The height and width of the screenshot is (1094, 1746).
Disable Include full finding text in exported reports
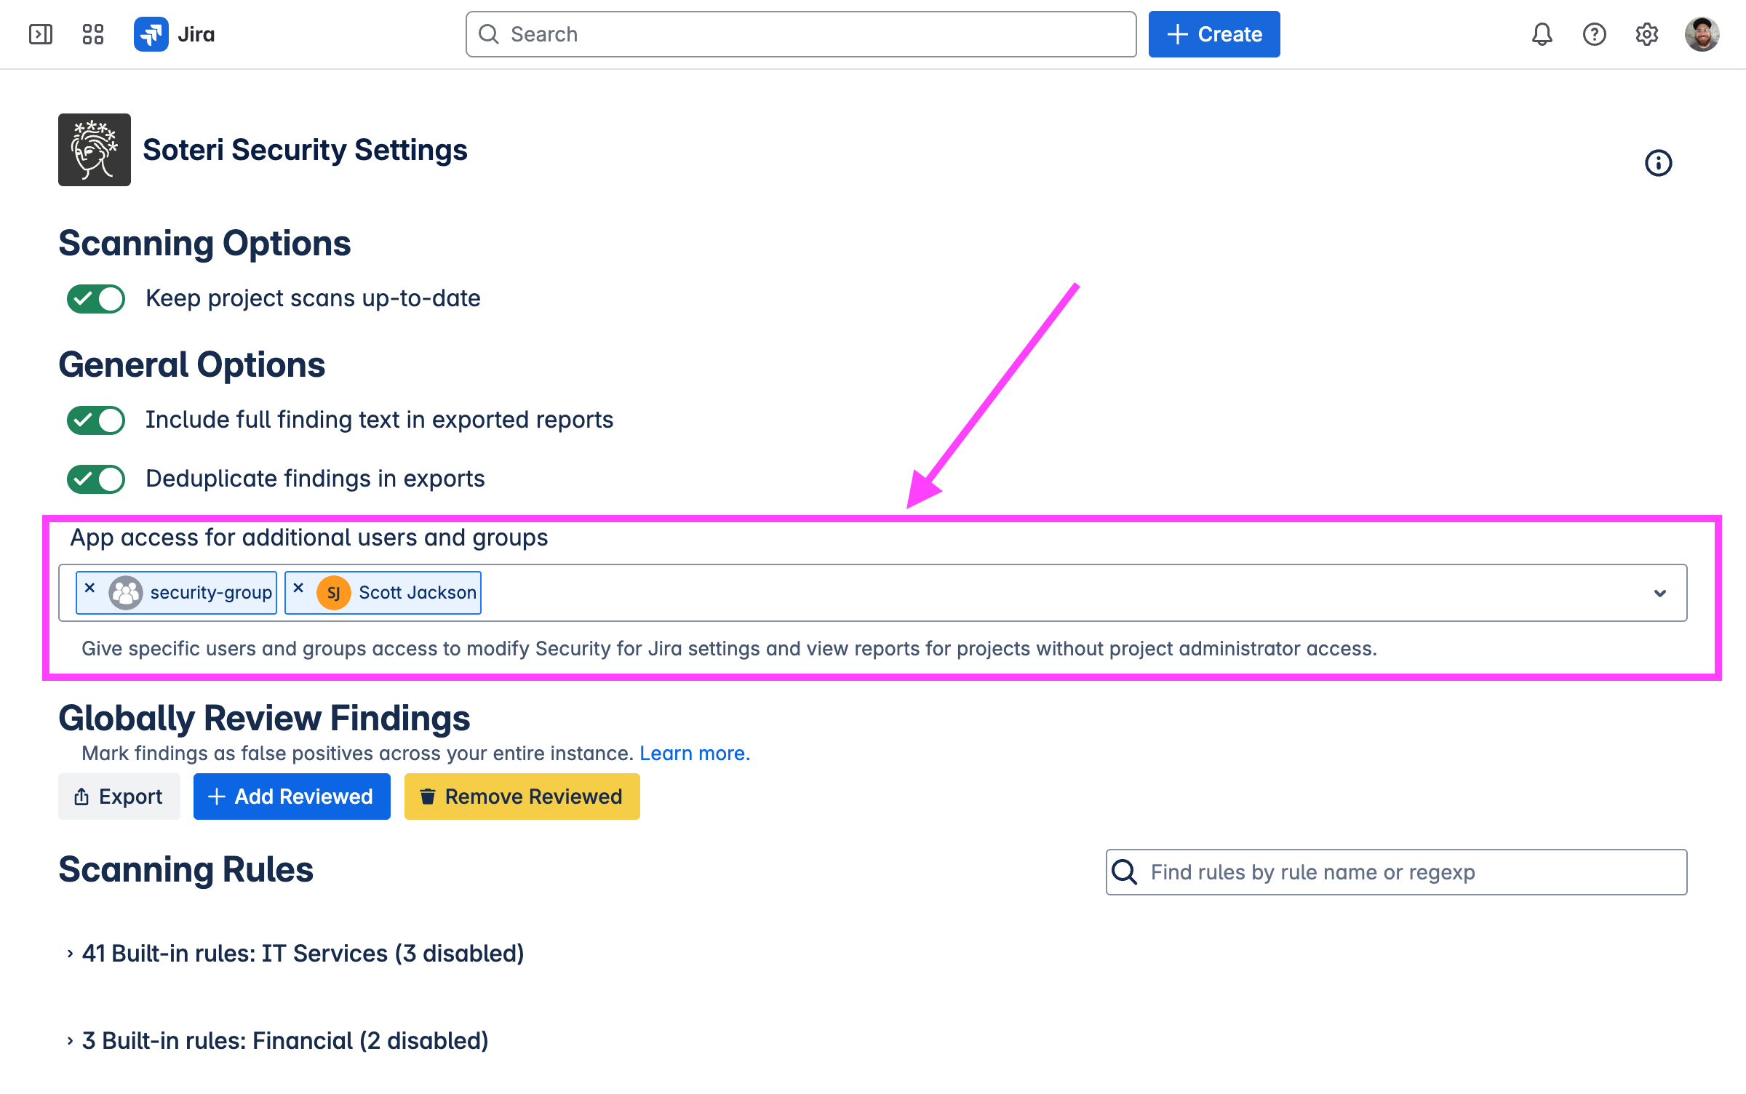click(x=96, y=420)
